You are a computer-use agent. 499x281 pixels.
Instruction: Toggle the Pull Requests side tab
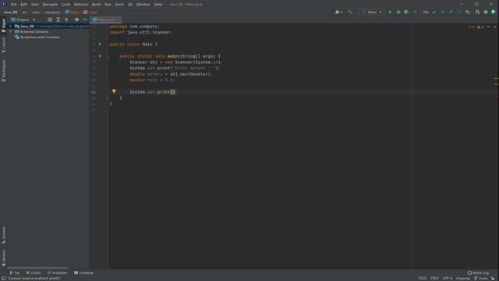click(3, 71)
